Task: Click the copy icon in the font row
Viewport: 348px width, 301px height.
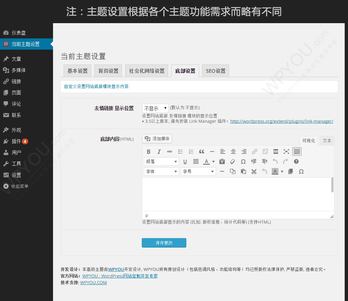Action: (233, 171)
